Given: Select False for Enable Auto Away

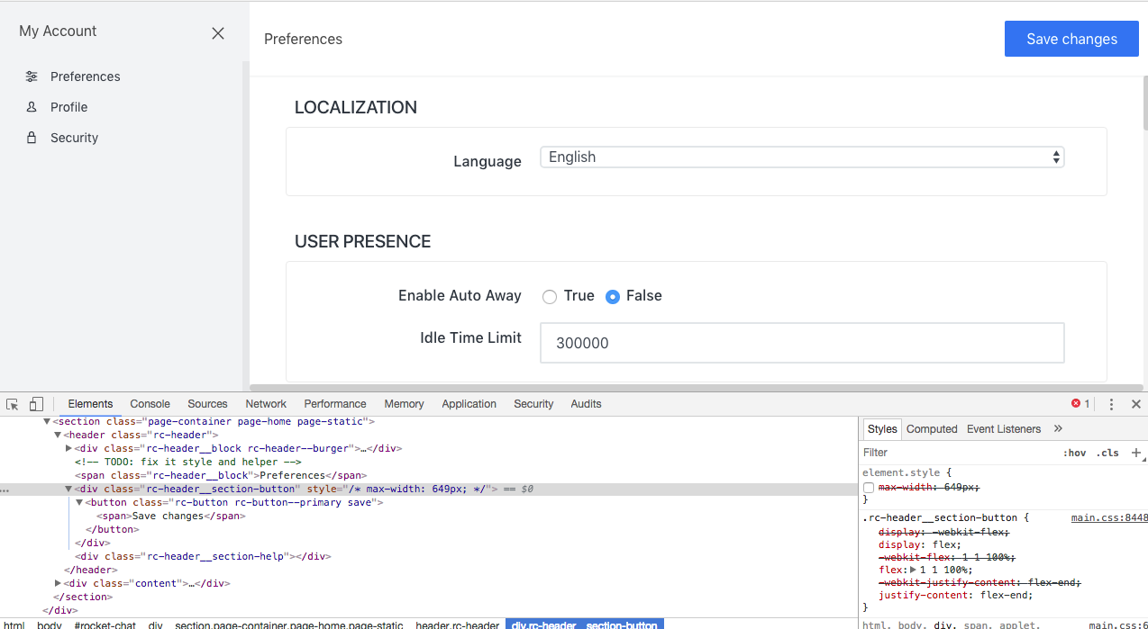Looking at the screenshot, I should click(613, 297).
